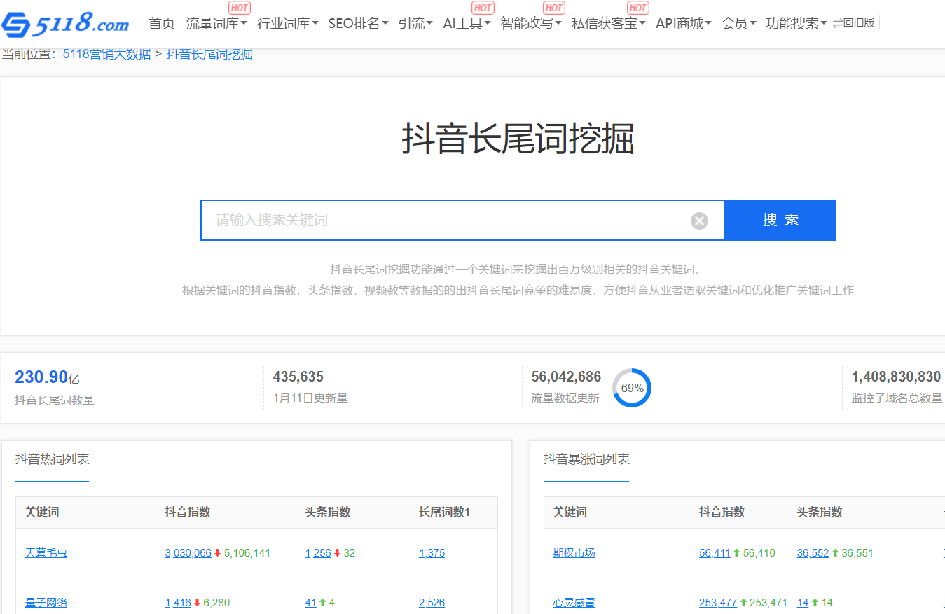
Task: Select the 抖音暴涨词列表 tab
Action: point(586,459)
